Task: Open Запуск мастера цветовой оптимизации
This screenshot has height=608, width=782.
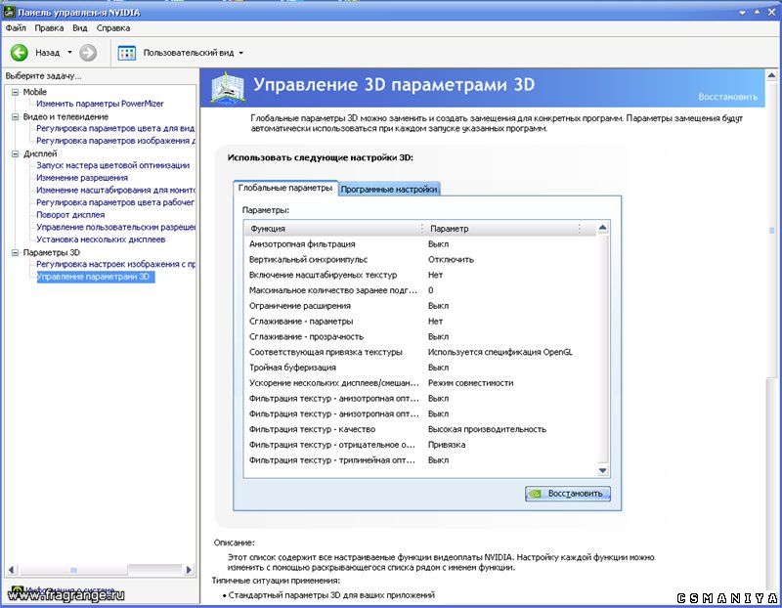Action: 112,165
